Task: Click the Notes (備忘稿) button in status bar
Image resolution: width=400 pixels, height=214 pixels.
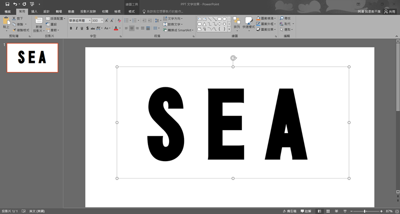Action: click(289, 211)
